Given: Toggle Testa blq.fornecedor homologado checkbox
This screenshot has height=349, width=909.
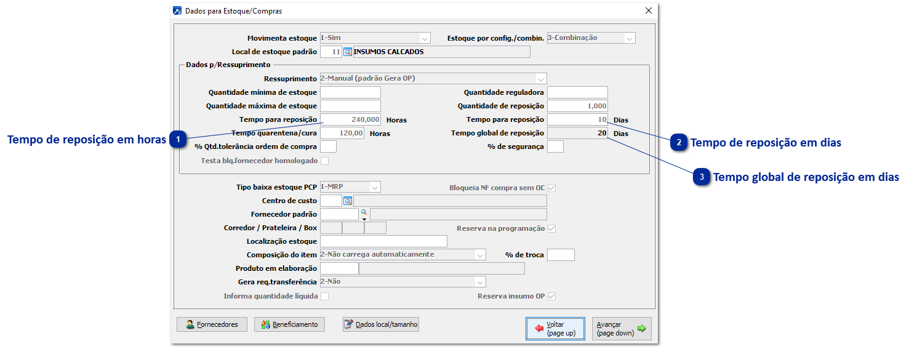Looking at the screenshot, I should click(x=325, y=161).
